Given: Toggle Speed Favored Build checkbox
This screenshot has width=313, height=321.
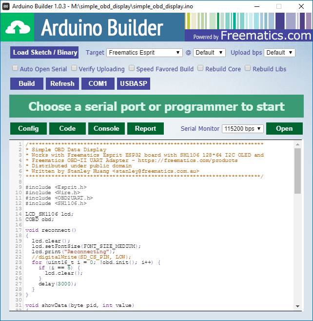Looking at the screenshot, I should [132, 68].
